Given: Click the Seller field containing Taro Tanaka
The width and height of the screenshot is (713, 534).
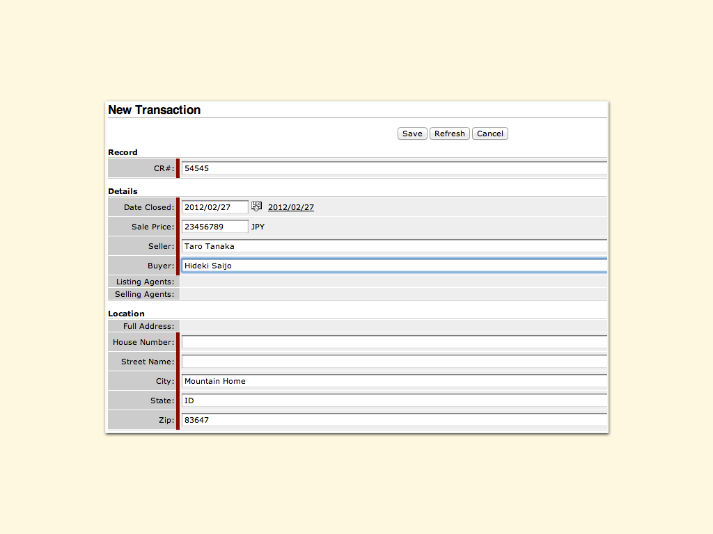Looking at the screenshot, I should tap(393, 246).
